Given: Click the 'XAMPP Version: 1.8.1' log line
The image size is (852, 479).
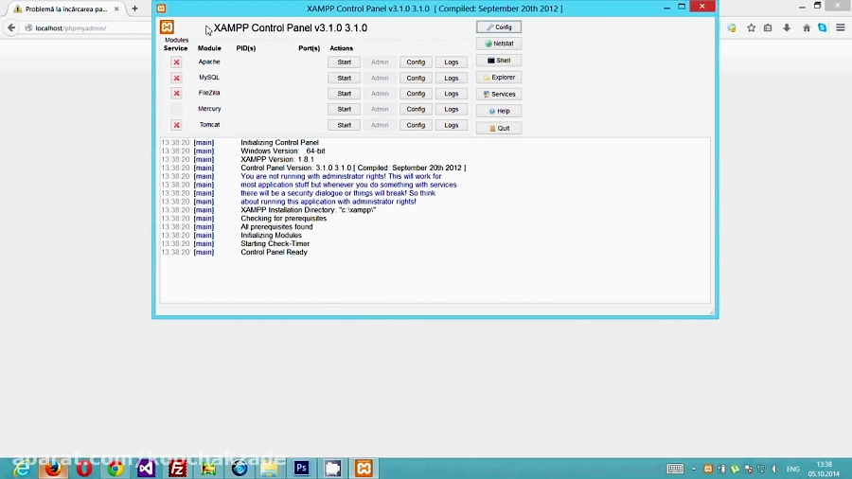Looking at the screenshot, I should pyautogui.click(x=277, y=159).
